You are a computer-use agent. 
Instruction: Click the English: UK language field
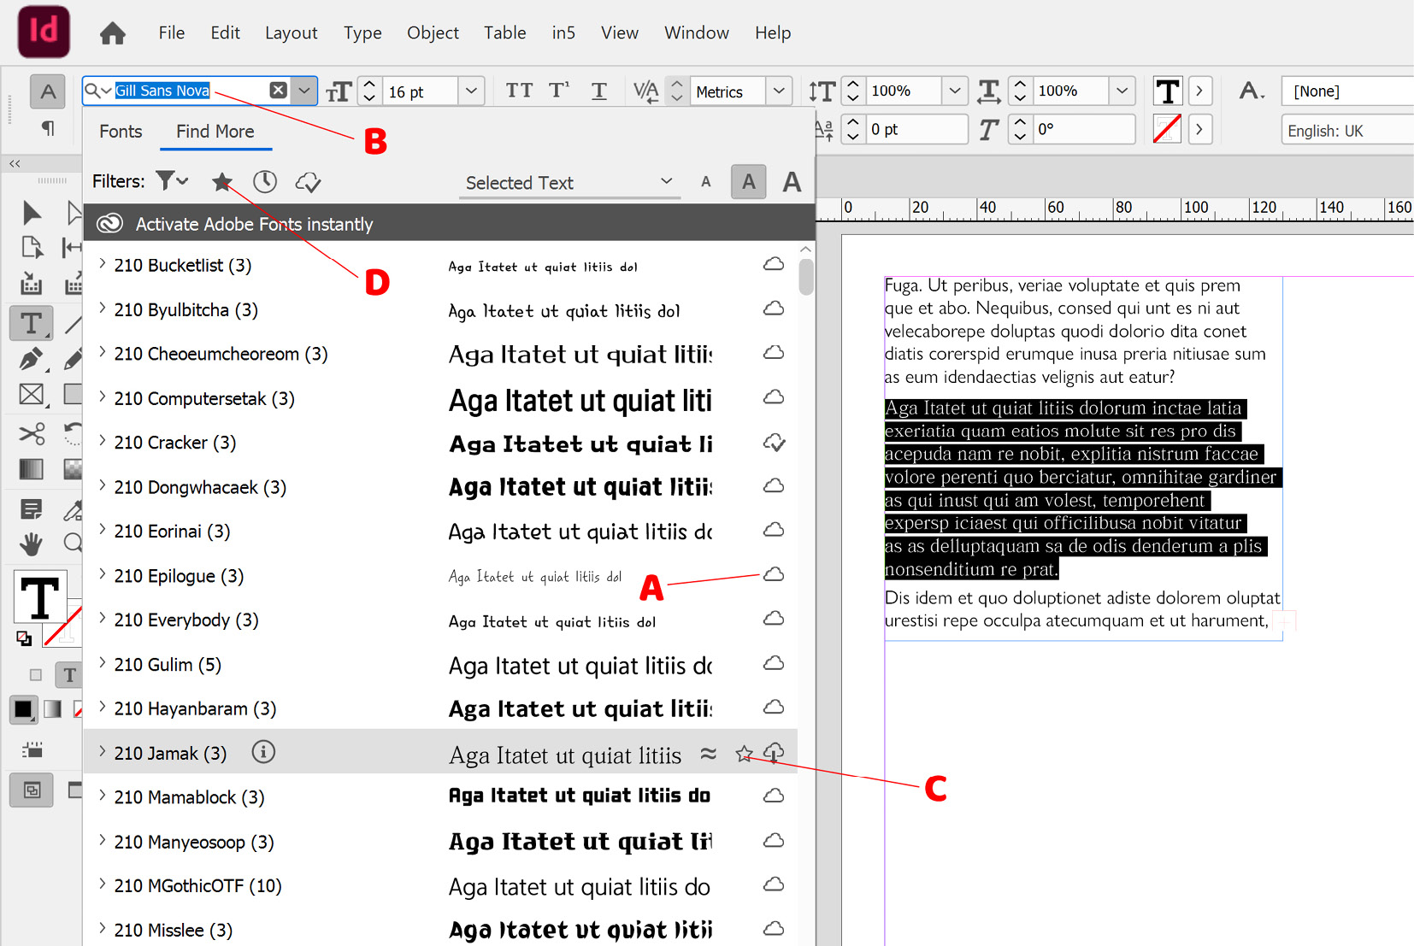click(x=1347, y=131)
